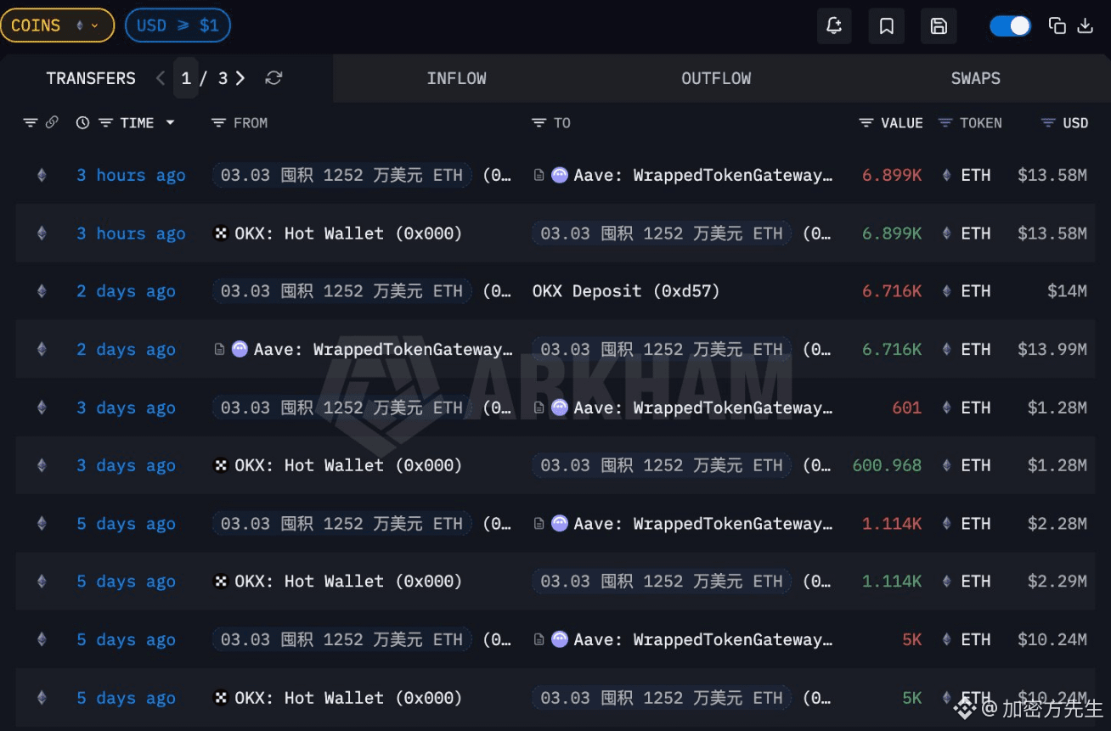Click the 2 days ago time in the $14M row
1111x731 pixels.
pos(126,291)
